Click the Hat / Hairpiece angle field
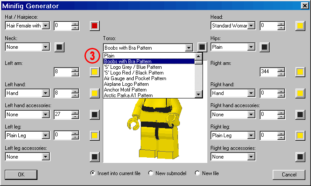 click(x=63, y=26)
